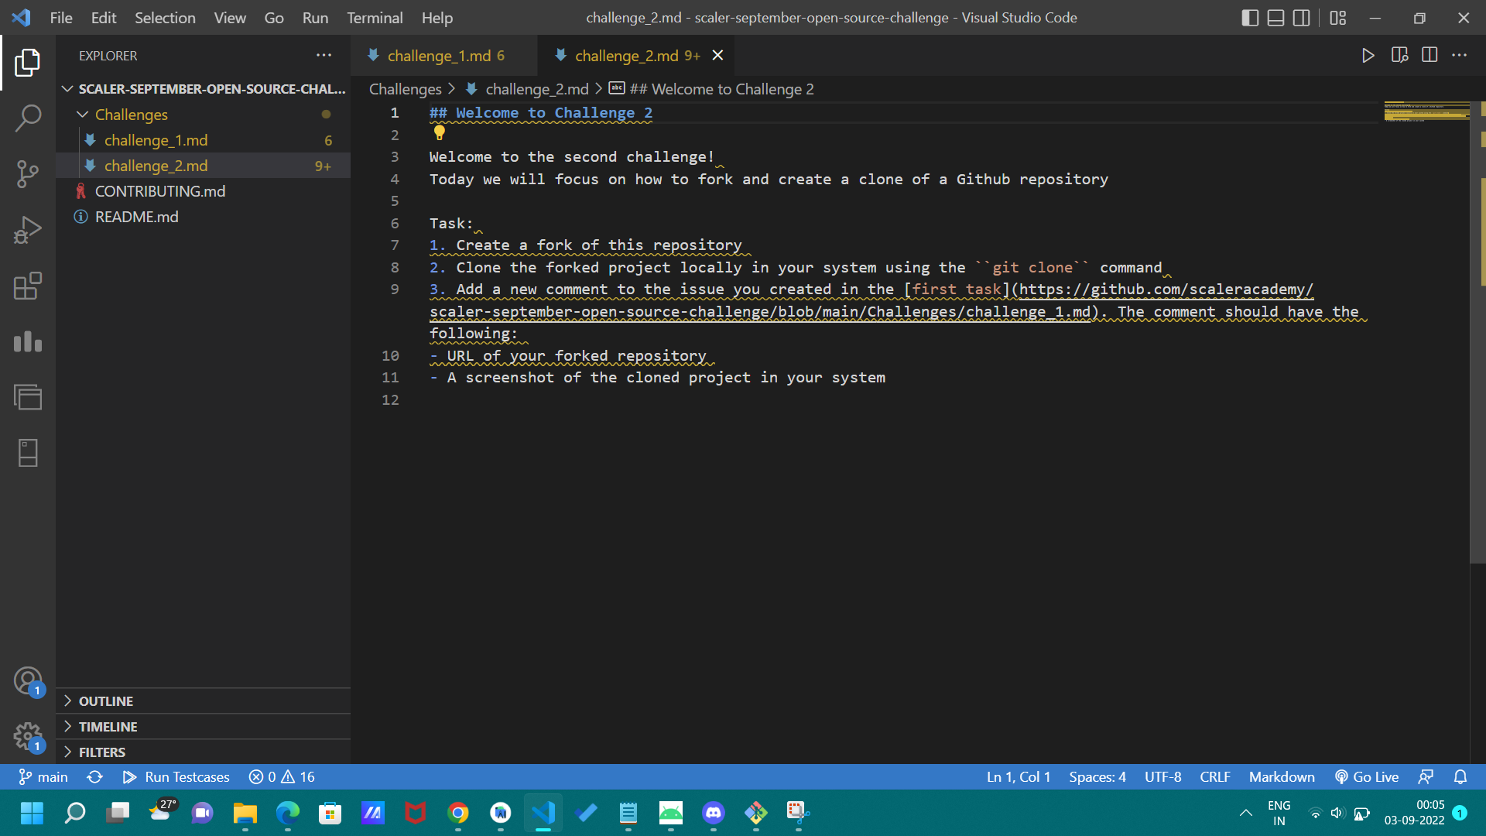Toggle the Primary Side Bar visibility
The height and width of the screenshot is (836, 1486).
pyautogui.click(x=1249, y=18)
